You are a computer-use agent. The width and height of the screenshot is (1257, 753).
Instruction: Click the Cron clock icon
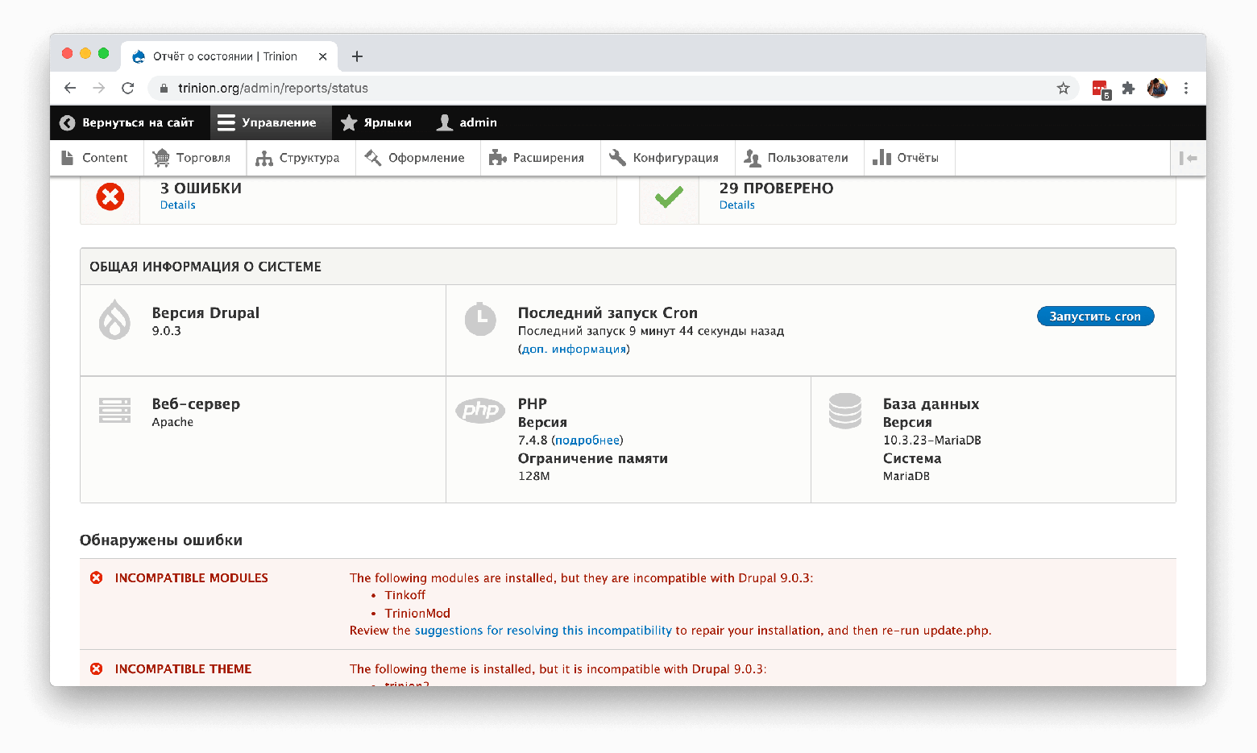(x=480, y=319)
